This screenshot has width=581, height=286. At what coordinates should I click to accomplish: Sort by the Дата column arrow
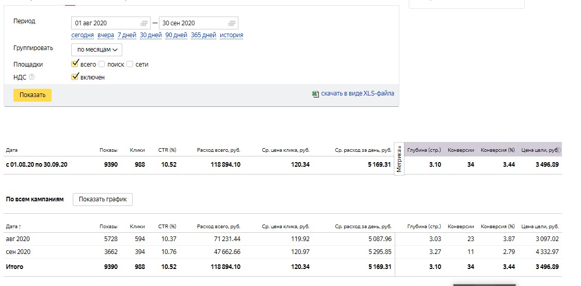click(21, 227)
